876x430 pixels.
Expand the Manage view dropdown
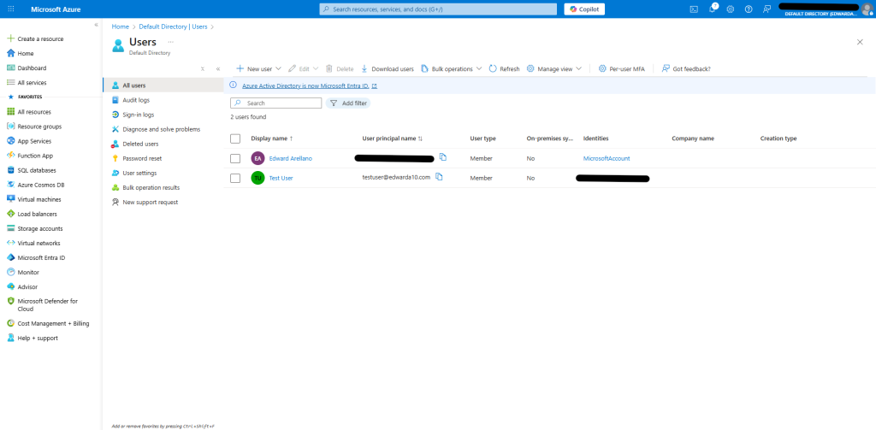(579, 68)
